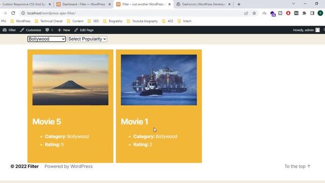This screenshot has height=183, width=325.
Task: Click Movie 1's Rating: 2 text
Action: click(x=143, y=144)
